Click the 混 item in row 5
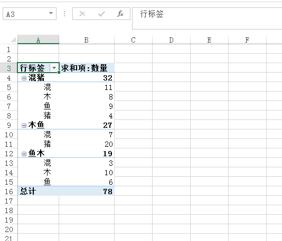Screen dimensions: 282x241 click(x=47, y=87)
